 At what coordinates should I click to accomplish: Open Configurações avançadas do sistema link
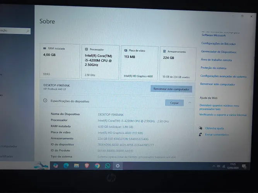coord(223,76)
